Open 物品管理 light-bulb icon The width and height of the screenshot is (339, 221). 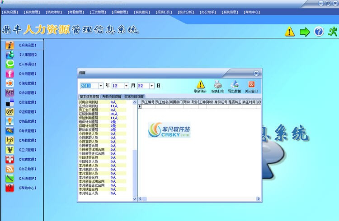(10, 121)
